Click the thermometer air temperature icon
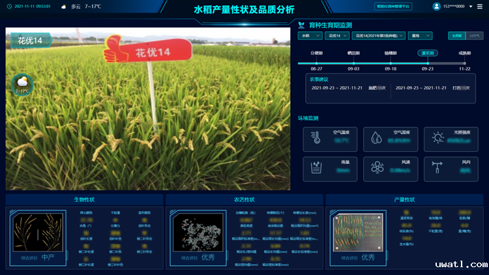This screenshot has width=489, height=275. pyautogui.click(x=316, y=137)
